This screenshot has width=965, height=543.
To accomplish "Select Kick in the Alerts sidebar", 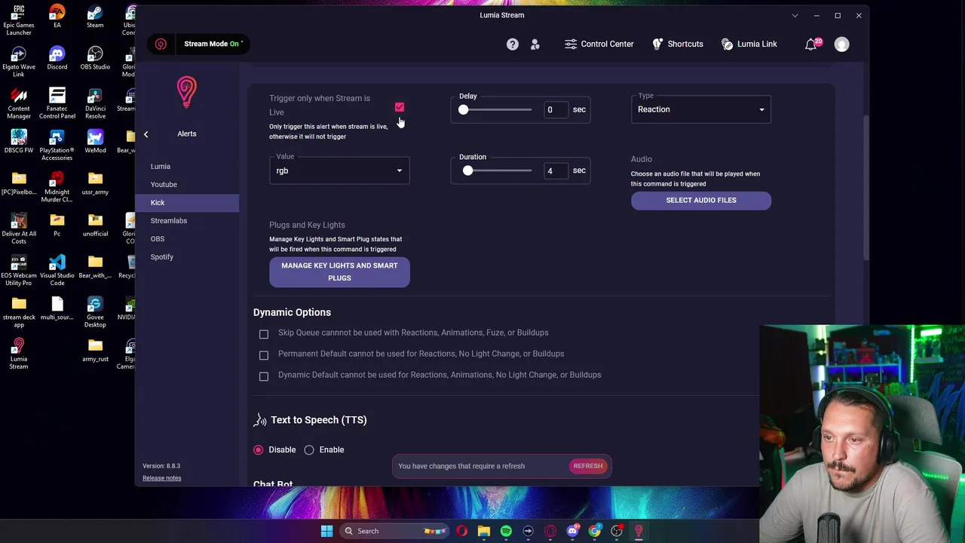I will pyautogui.click(x=187, y=203).
